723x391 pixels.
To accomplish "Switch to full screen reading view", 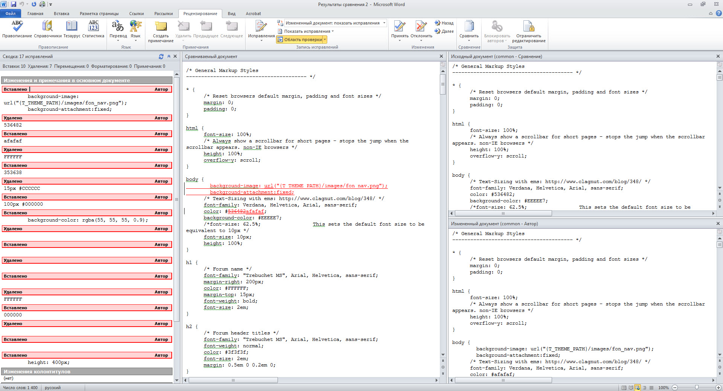I will (x=631, y=388).
